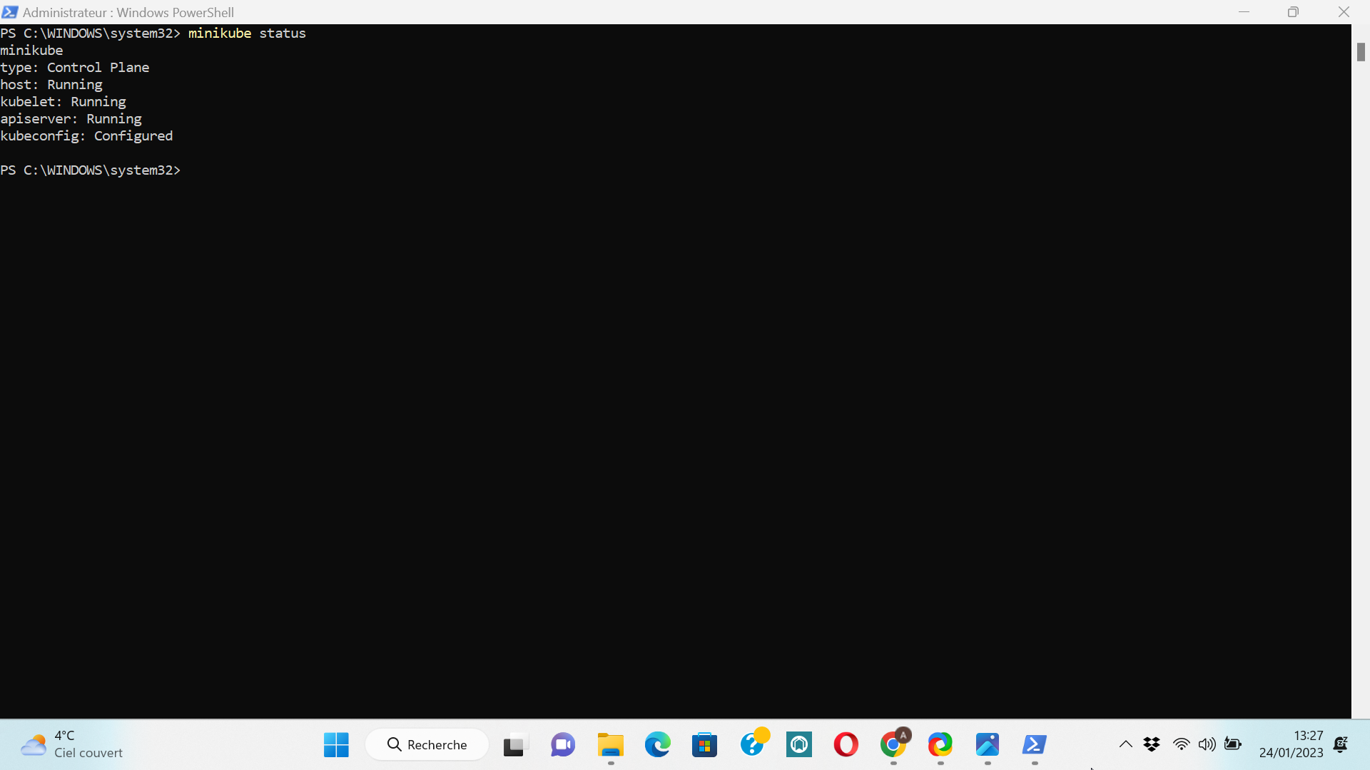The height and width of the screenshot is (770, 1370).
Task: Open the teal hexagon app on taskbar
Action: point(799,744)
